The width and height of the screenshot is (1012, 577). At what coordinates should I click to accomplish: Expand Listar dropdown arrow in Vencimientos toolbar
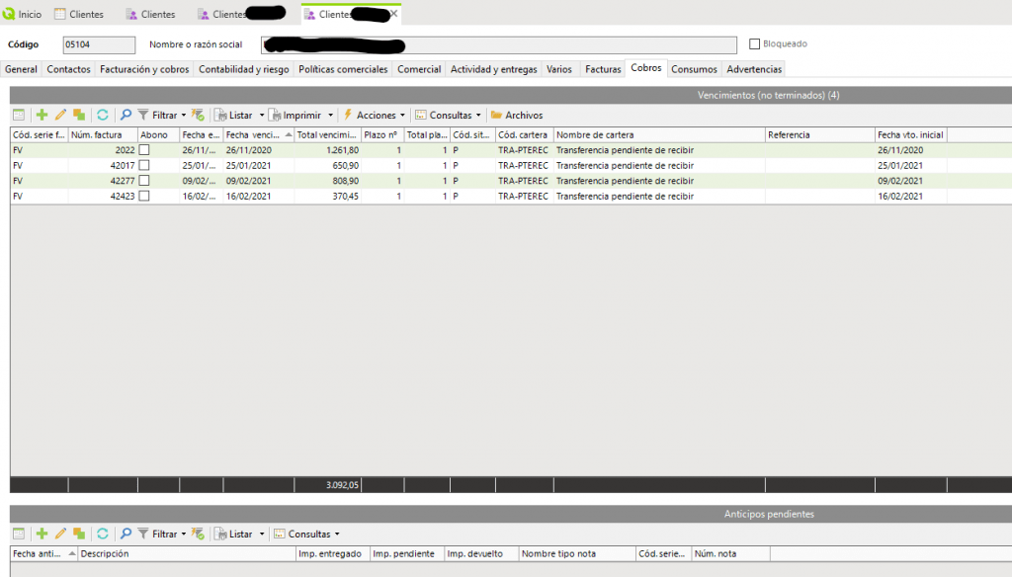tap(261, 116)
